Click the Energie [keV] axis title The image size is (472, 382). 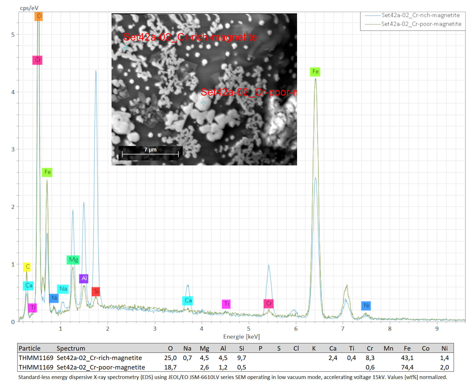click(x=241, y=337)
